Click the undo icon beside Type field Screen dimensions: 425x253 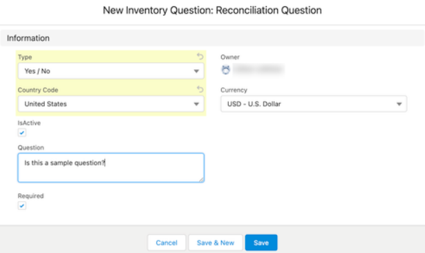click(x=200, y=57)
